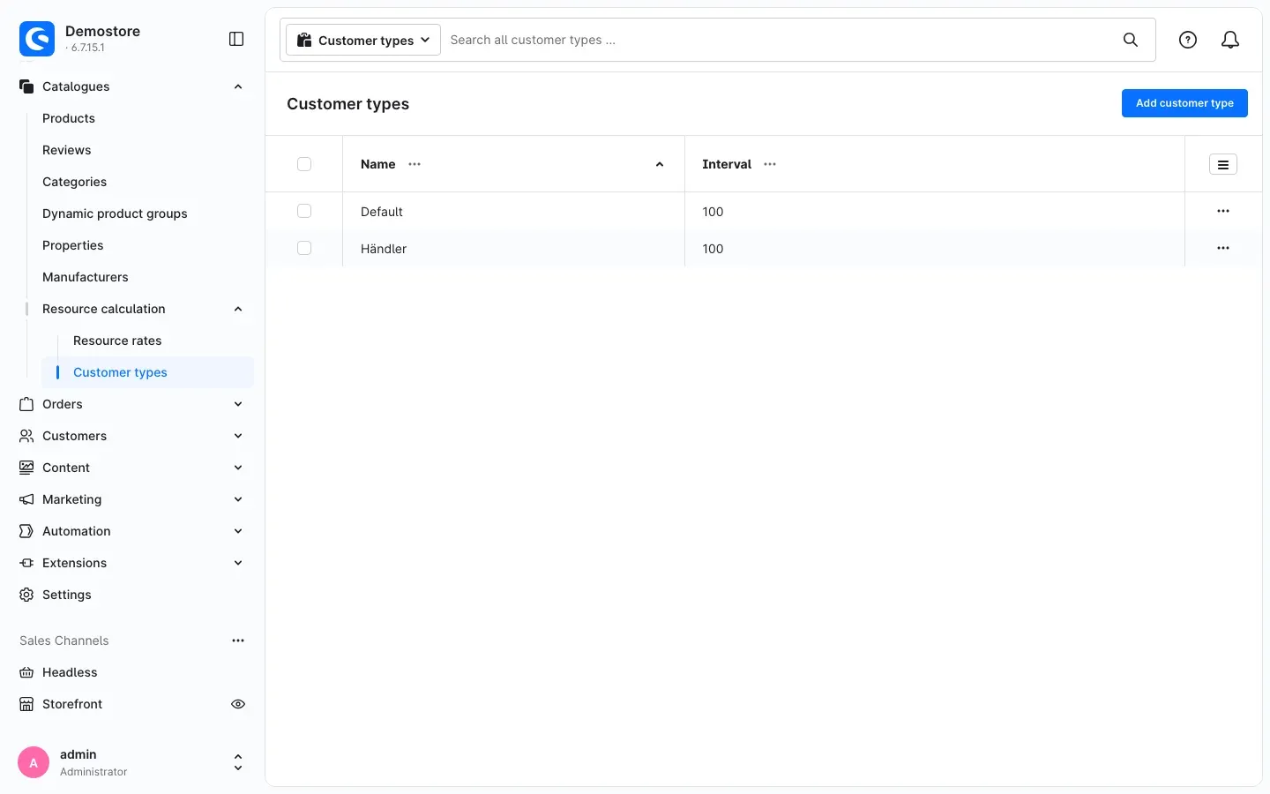Open Interval column options ellipsis
1270x794 pixels.
tap(770, 164)
